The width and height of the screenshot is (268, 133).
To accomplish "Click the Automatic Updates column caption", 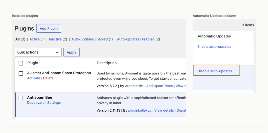I will tap(214, 16).
